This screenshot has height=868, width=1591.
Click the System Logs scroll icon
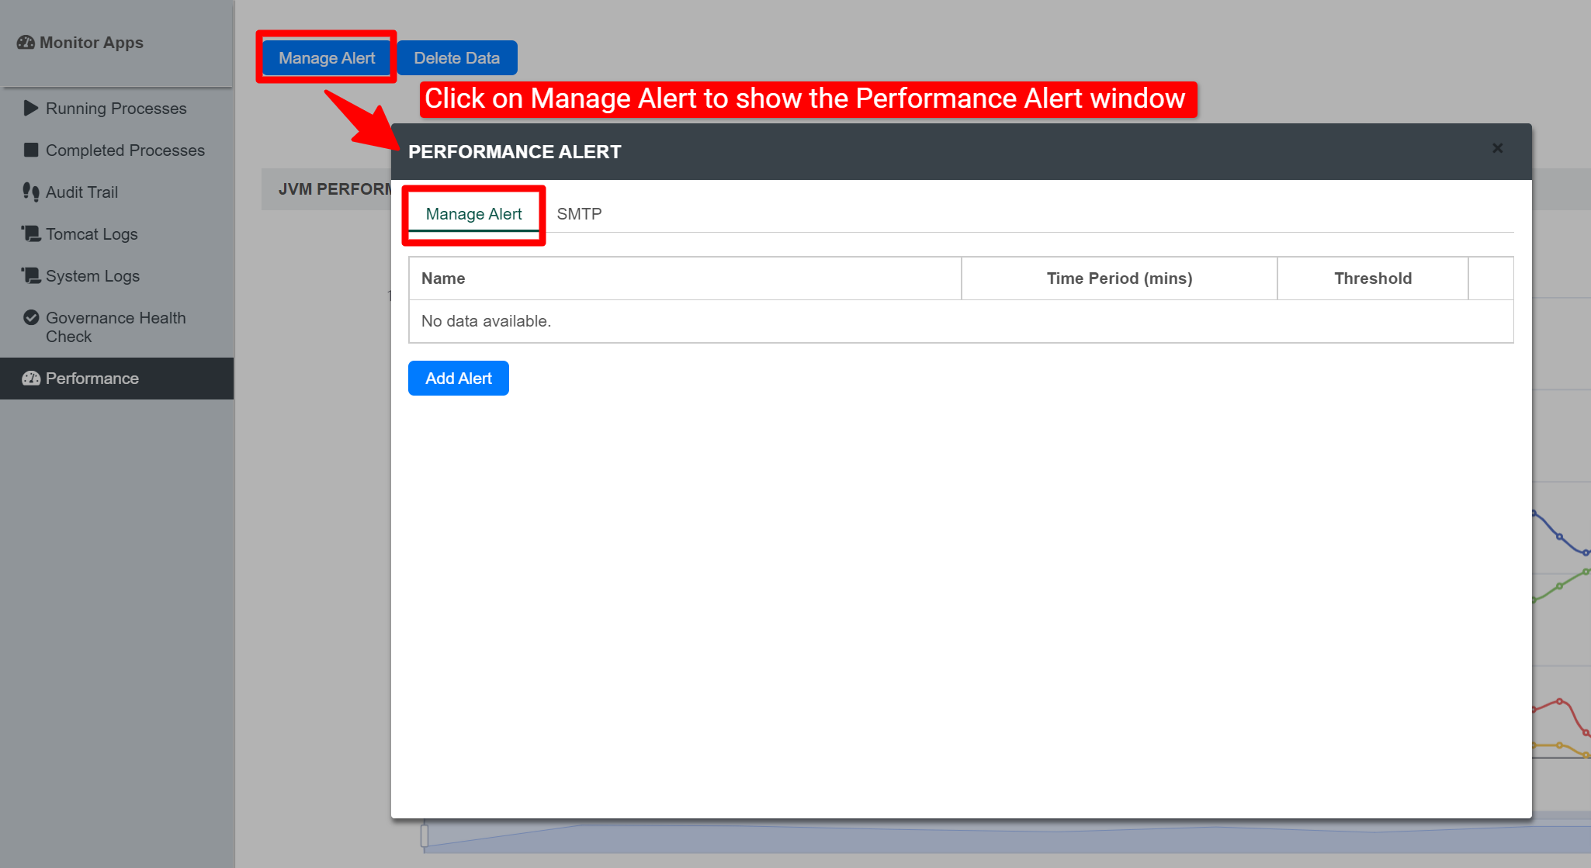pyautogui.click(x=30, y=275)
